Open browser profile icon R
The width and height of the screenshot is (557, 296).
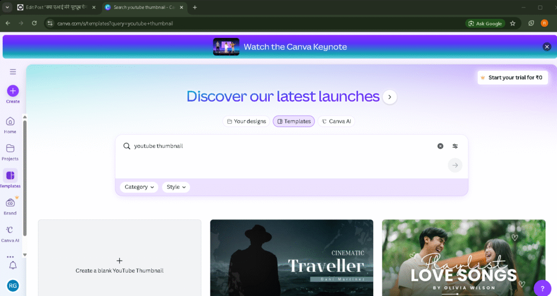click(x=544, y=23)
